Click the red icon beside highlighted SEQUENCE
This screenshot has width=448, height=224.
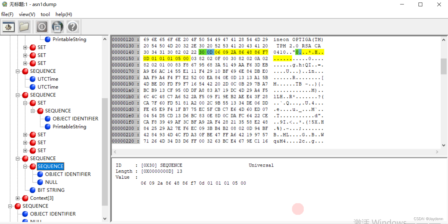point(33,166)
